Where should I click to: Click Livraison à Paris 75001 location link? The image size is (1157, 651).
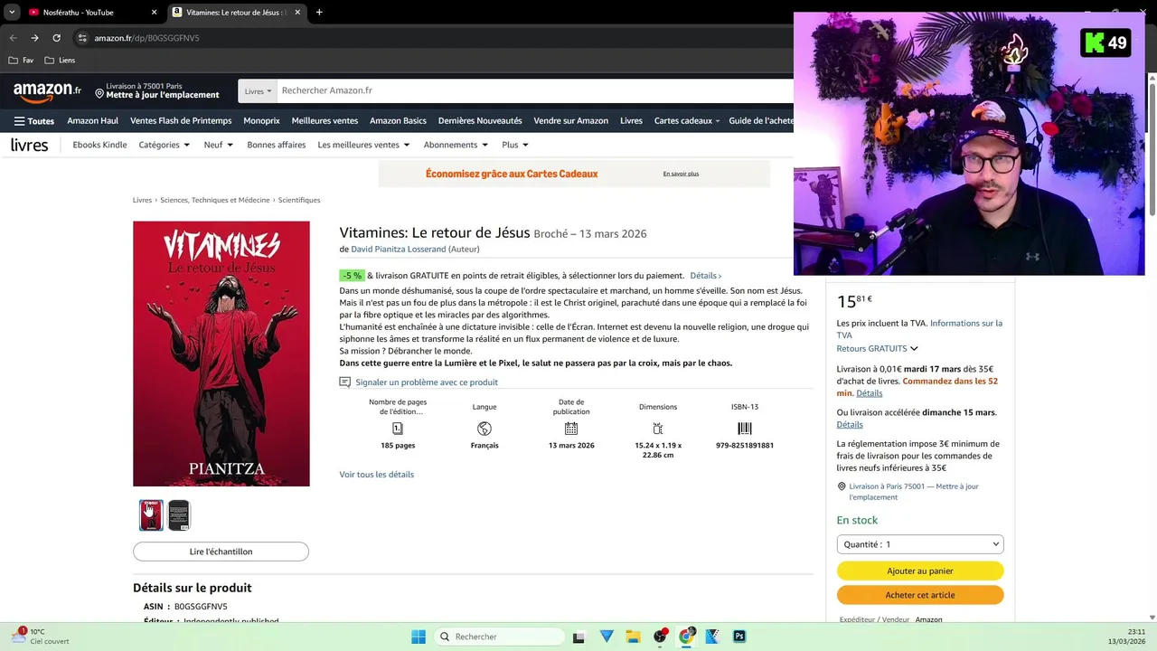tap(914, 492)
